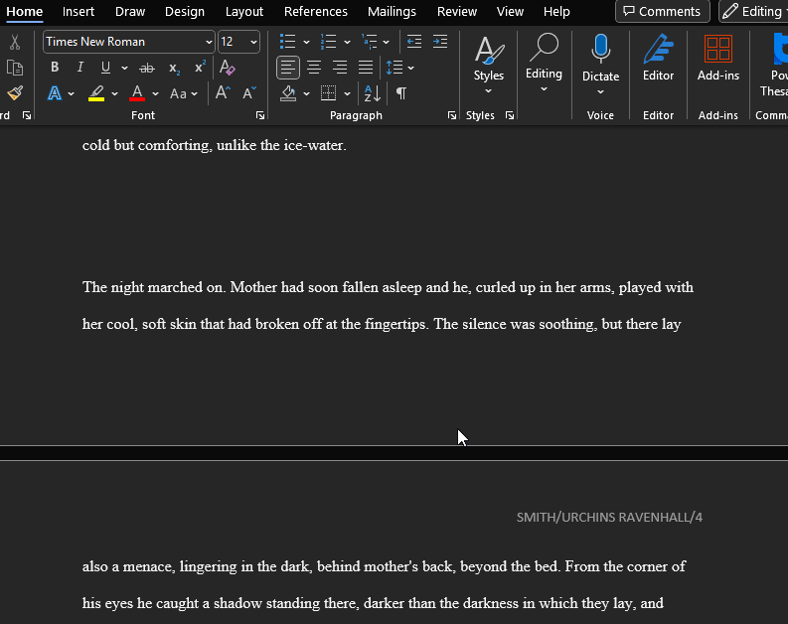
Task: Switch to the References tab
Action: (315, 12)
